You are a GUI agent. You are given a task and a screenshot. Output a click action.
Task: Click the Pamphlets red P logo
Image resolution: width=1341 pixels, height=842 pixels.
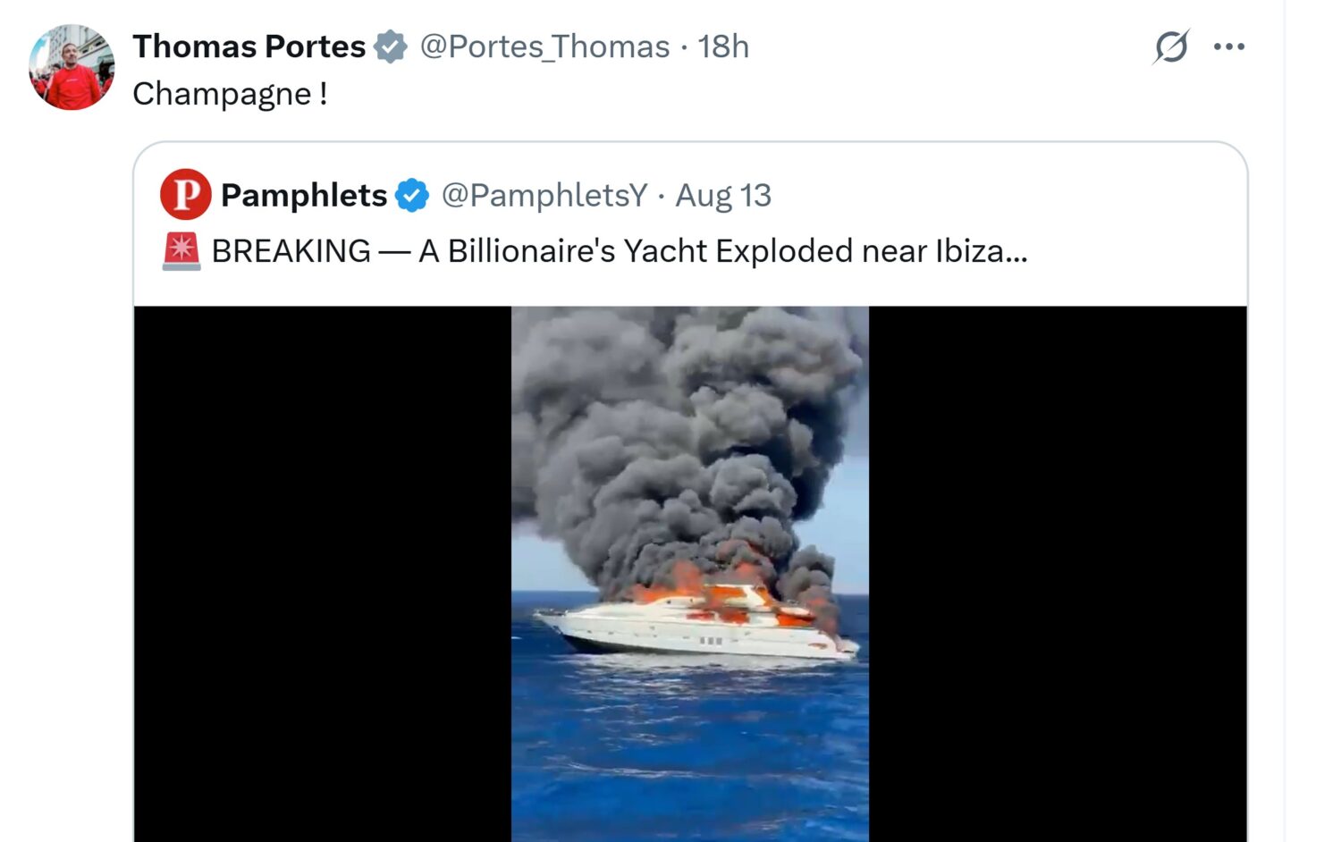pos(185,195)
